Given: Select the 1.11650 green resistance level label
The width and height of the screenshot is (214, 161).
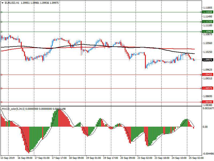Looking at the screenshot, I should (x=208, y=12).
